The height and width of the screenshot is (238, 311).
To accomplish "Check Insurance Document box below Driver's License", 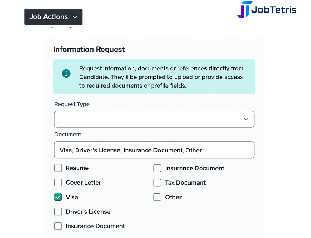I will (x=58, y=226).
